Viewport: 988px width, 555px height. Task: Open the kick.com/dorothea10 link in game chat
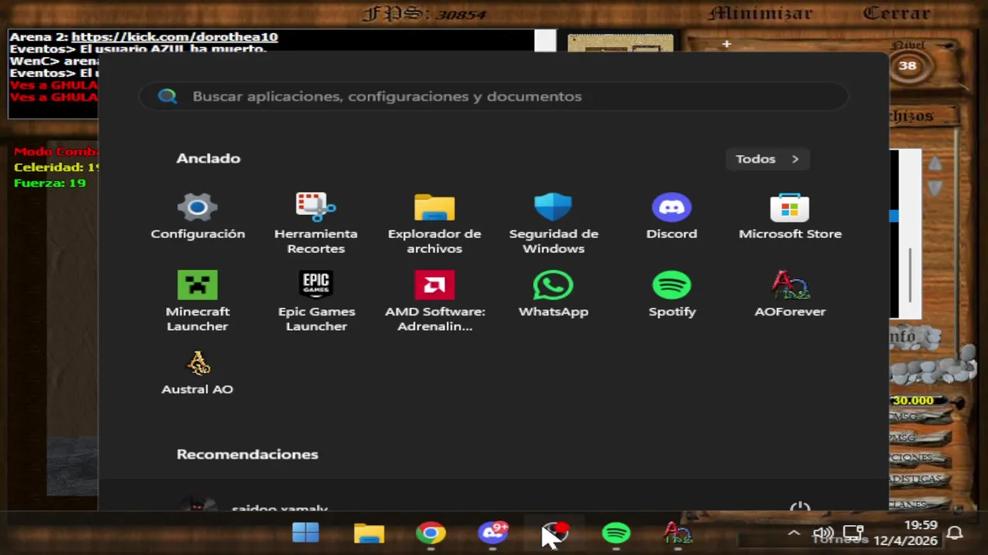tap(174, 37)
